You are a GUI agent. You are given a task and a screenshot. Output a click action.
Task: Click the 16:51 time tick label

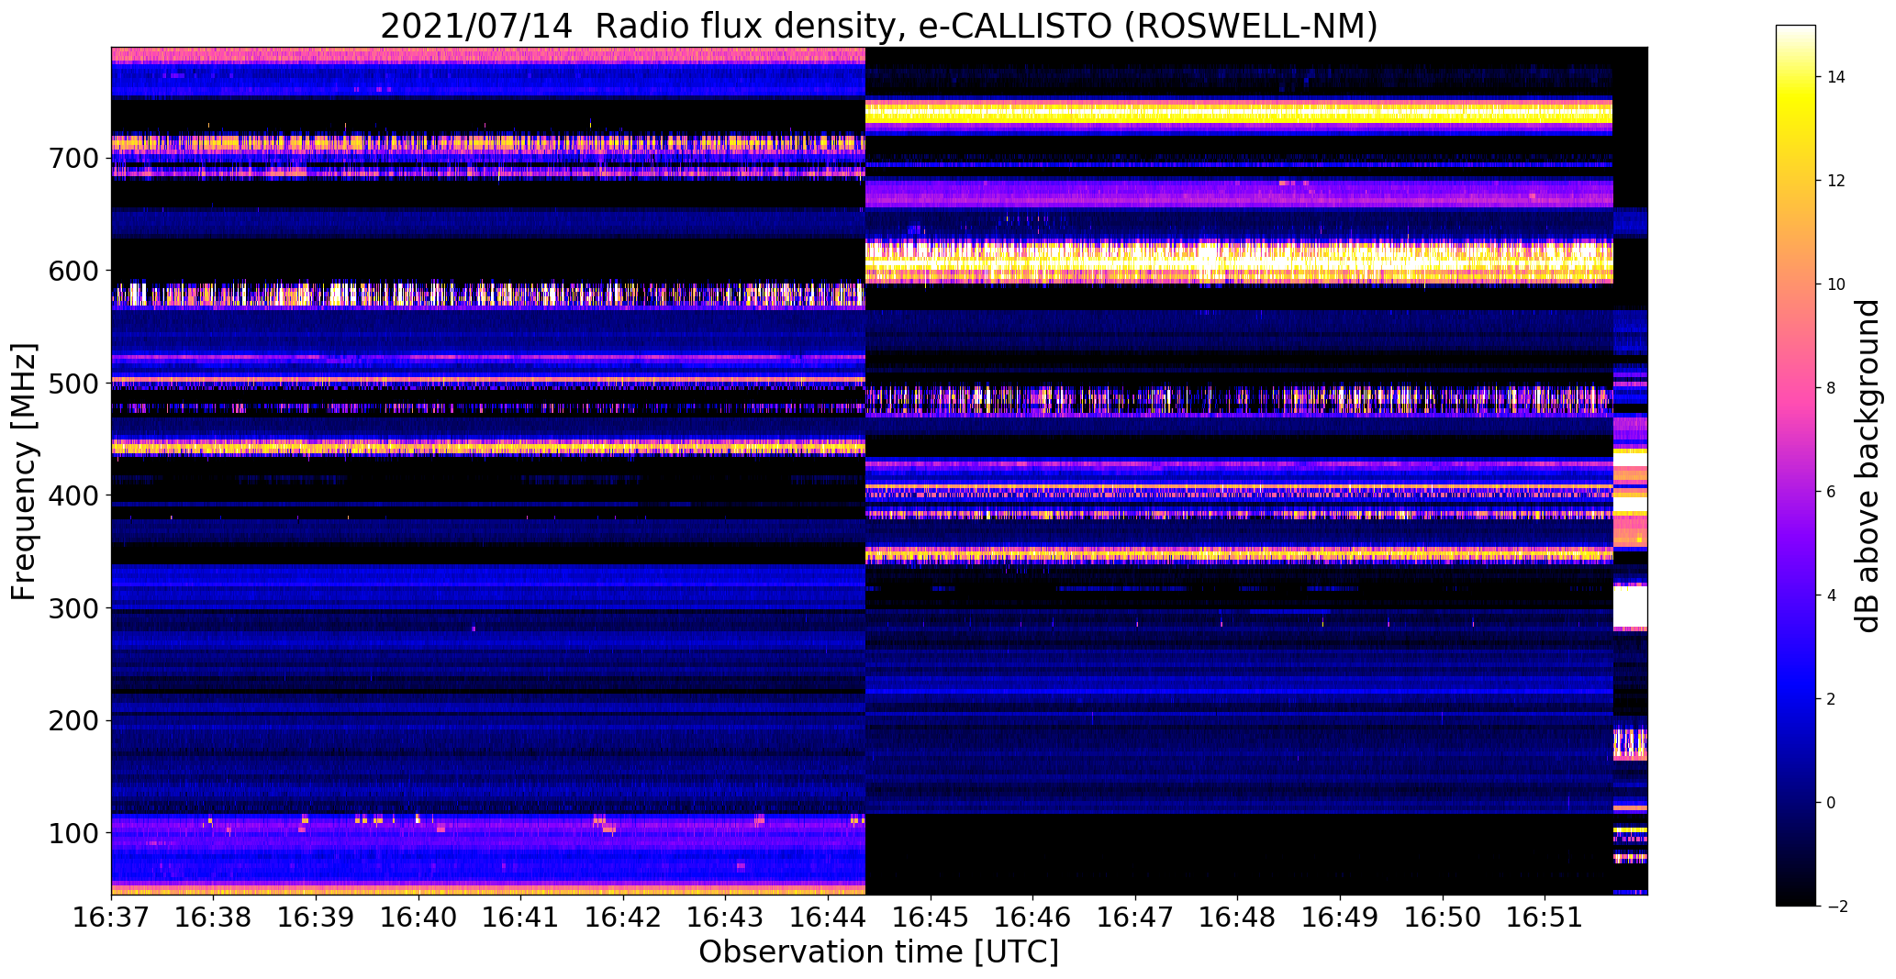1545,917
